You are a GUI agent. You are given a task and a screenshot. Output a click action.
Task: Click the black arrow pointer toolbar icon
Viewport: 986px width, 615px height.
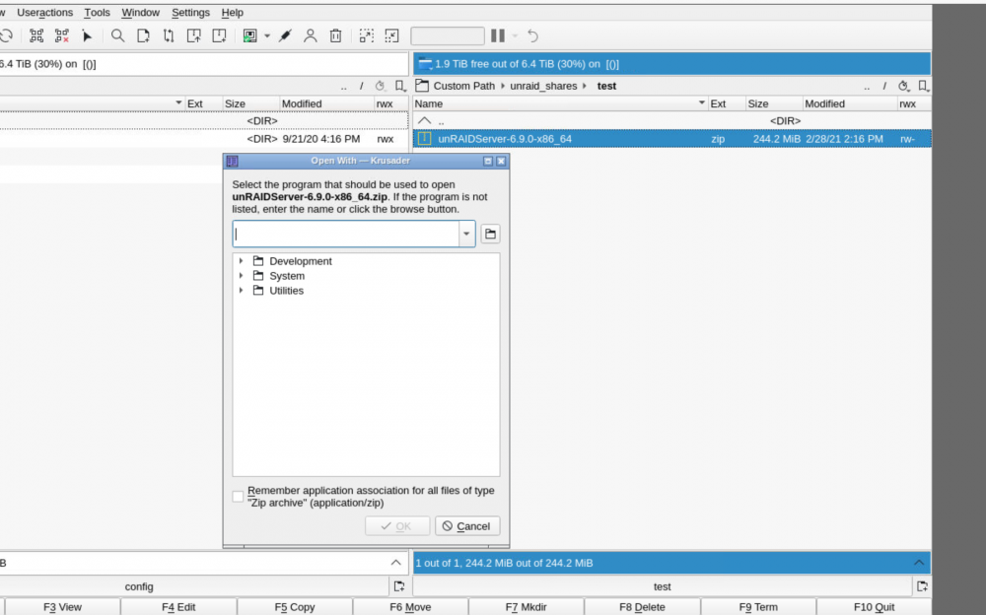pos(87,35)
